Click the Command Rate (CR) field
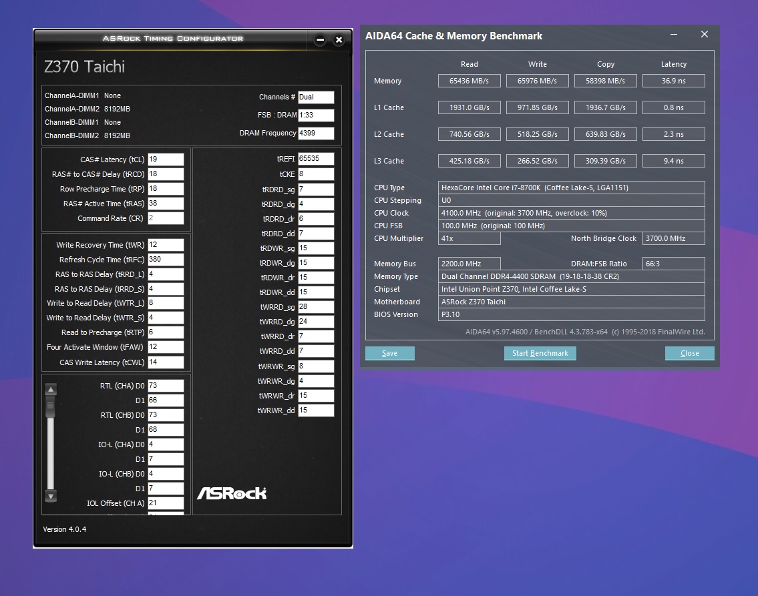The image size is (758, 596). click(166, 218)
